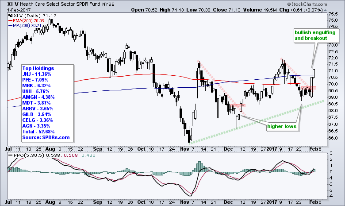Click the PPO value 0.538
345x206 pixels.
click(53, 155)
